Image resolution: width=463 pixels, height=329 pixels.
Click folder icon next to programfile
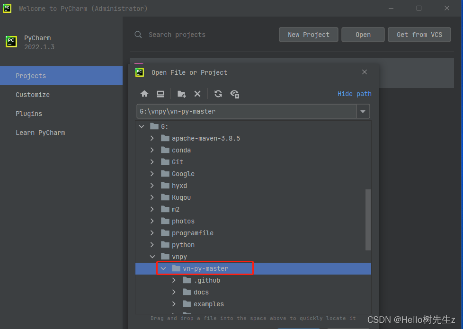(165, 233)
